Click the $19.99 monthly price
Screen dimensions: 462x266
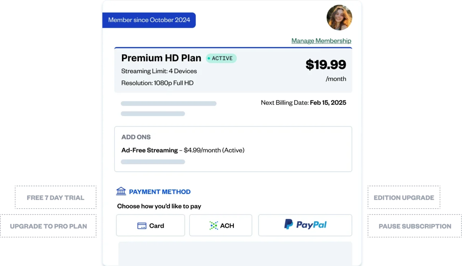[x=326, y=65]
